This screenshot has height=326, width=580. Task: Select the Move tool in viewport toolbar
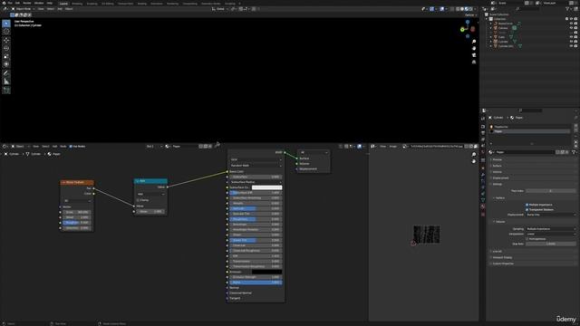[x=6, y=40]
